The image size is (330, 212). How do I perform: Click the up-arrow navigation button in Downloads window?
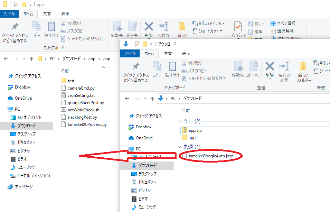point(152,99)
